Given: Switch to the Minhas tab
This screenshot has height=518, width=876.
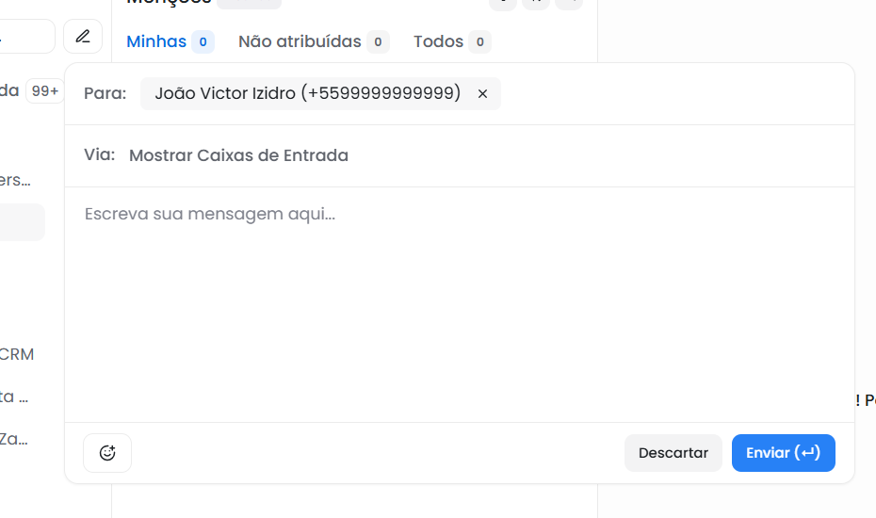Looking at the screenshot, I should tap(156, 41).
